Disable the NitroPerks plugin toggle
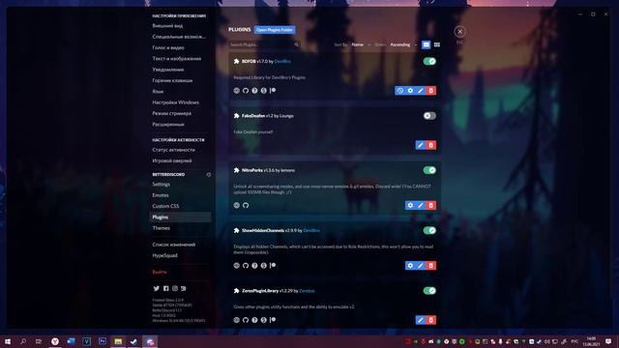Screen dimensions: 619x348 (x=429, y=170)
